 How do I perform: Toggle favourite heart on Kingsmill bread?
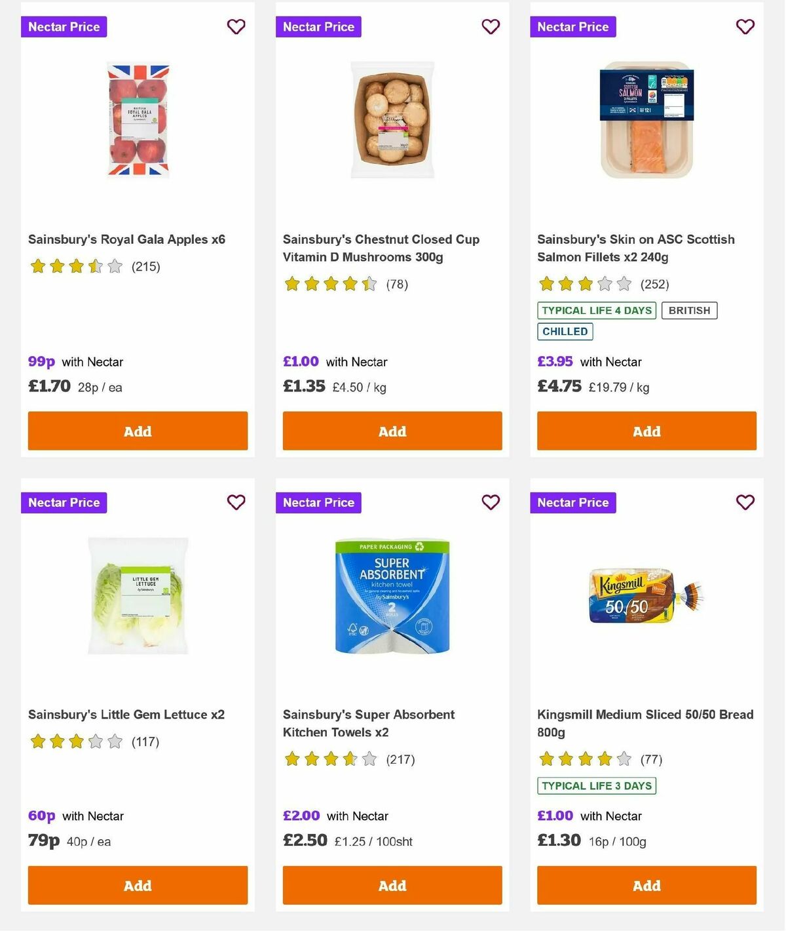(x=745, y=502)
